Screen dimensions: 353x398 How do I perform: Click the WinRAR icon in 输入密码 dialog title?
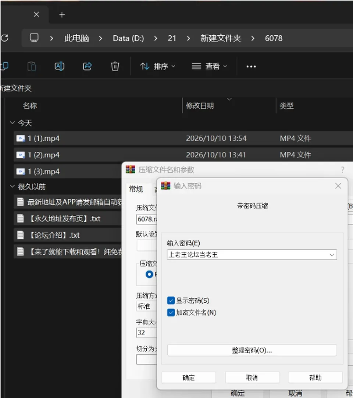coord(165,186)
